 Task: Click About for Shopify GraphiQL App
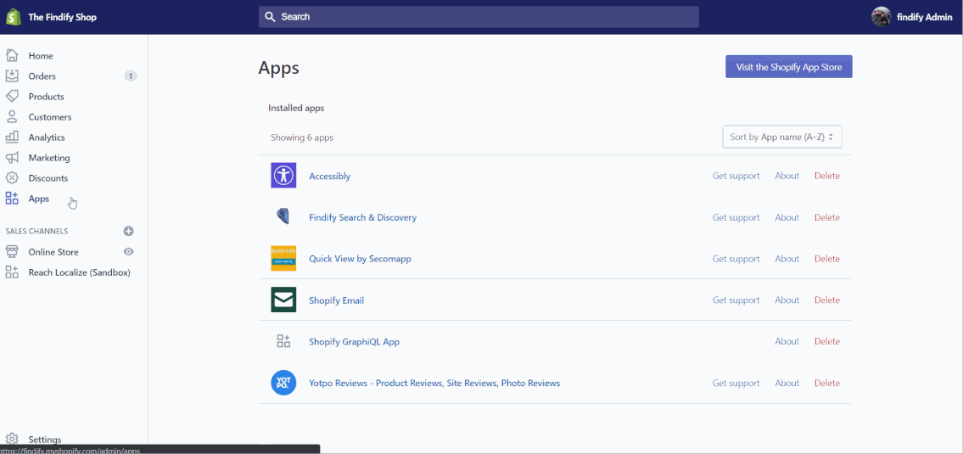click(x=787, y=341)
